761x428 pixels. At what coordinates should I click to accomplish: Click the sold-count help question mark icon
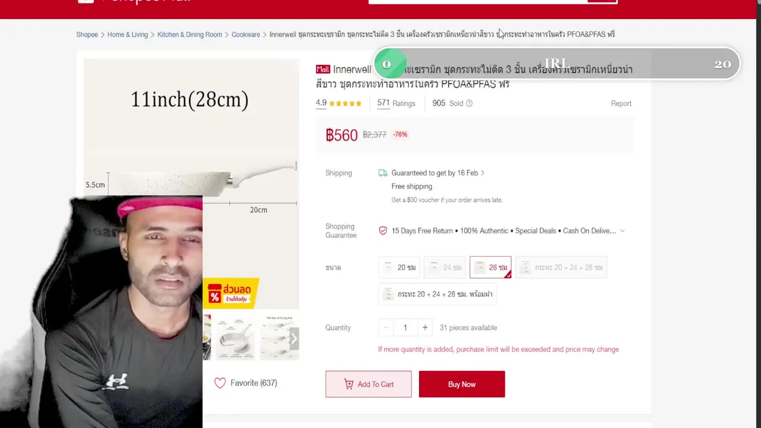click(x=469, y=103)
